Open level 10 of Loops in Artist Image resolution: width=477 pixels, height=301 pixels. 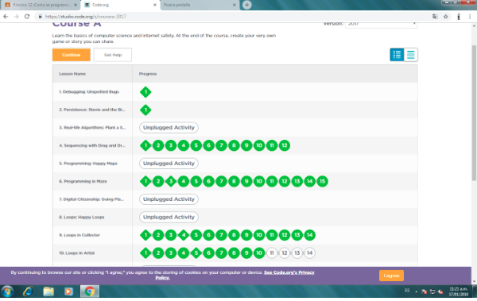coord(259,253)
